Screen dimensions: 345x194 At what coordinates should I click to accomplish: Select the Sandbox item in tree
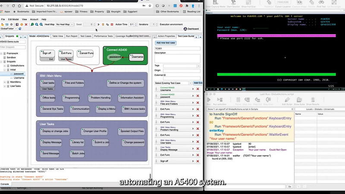[11, 58]
